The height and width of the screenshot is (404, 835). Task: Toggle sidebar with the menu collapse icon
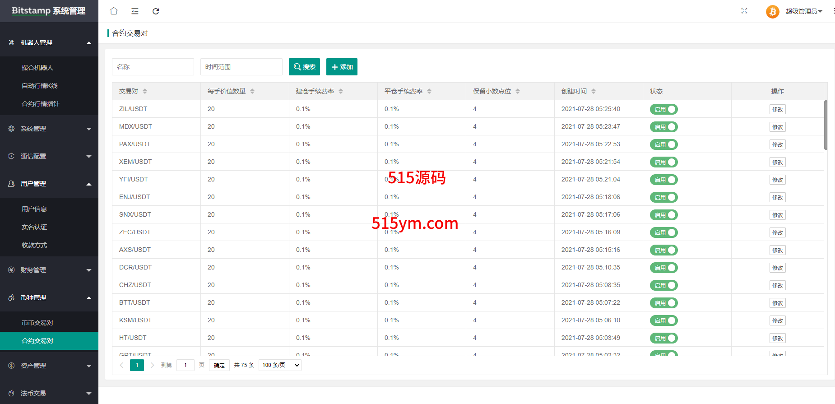135,11
